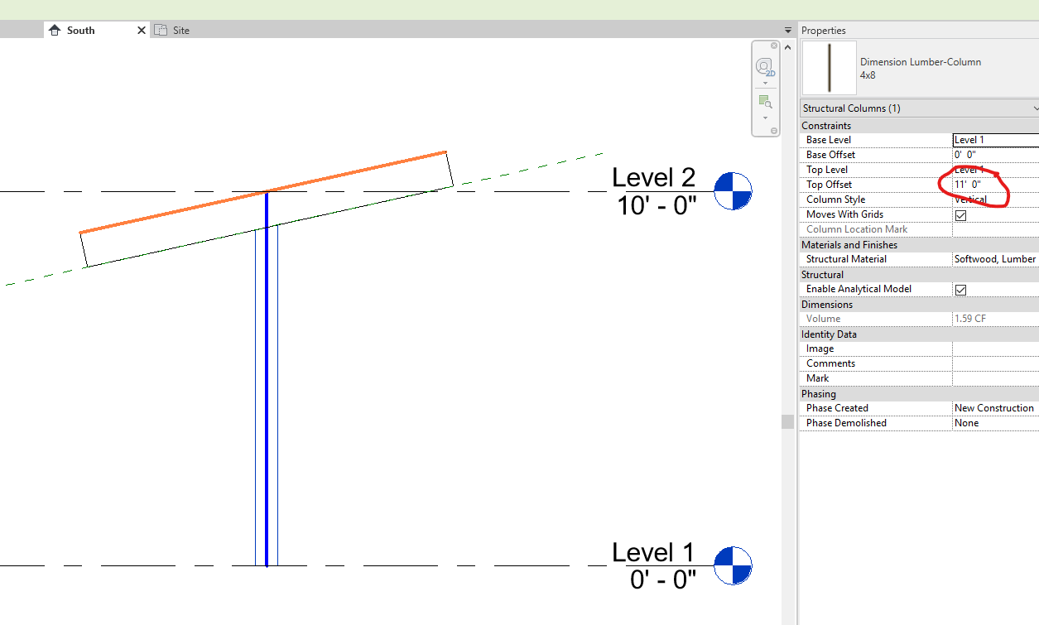Click the Level 2 datum symbol
Viewport: 1039px width, 625px height.
click(733, 190)
